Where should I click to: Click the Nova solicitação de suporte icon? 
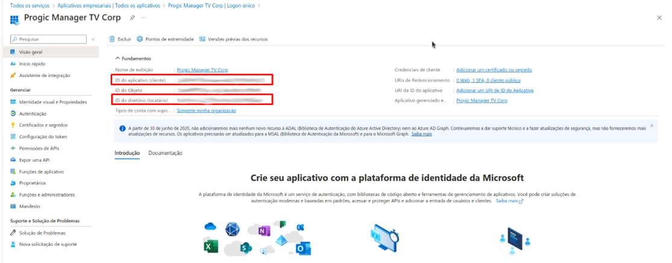pos(13,244)
